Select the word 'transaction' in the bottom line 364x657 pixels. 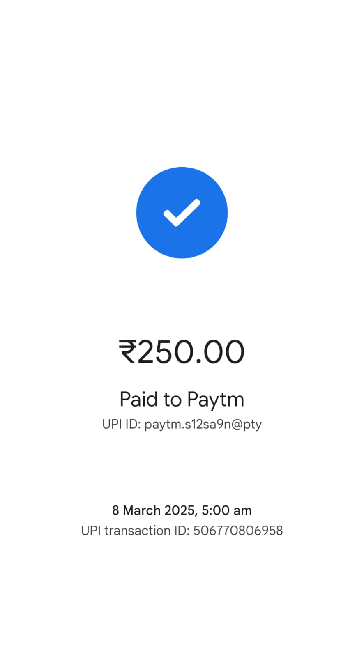point(138,531)
